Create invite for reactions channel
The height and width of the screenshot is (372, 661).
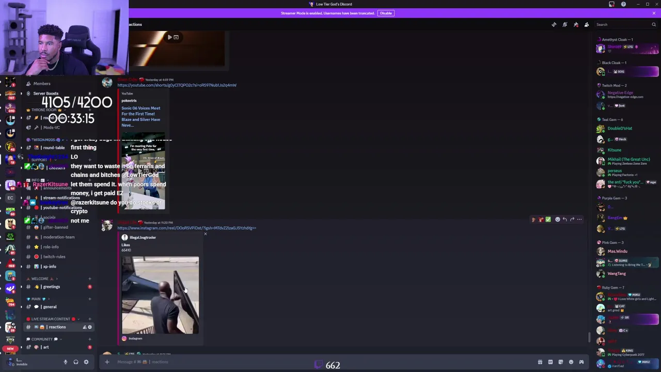coord(84,327)
